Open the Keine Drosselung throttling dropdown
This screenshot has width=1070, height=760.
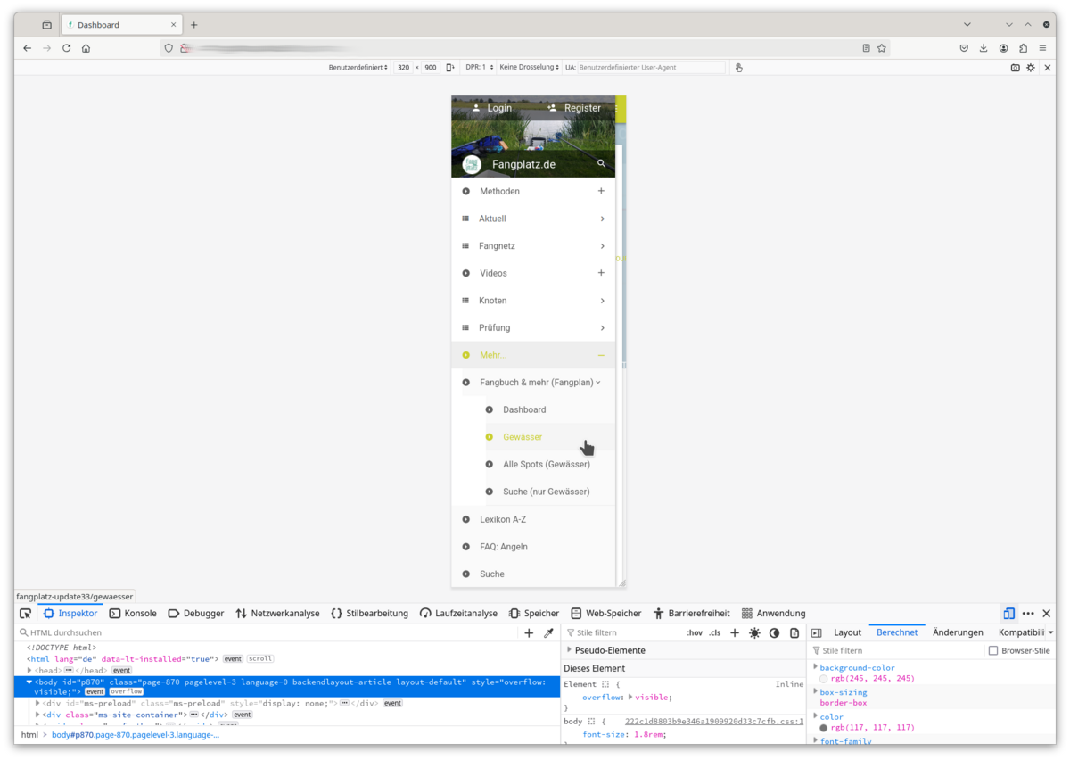click(529, 68)
